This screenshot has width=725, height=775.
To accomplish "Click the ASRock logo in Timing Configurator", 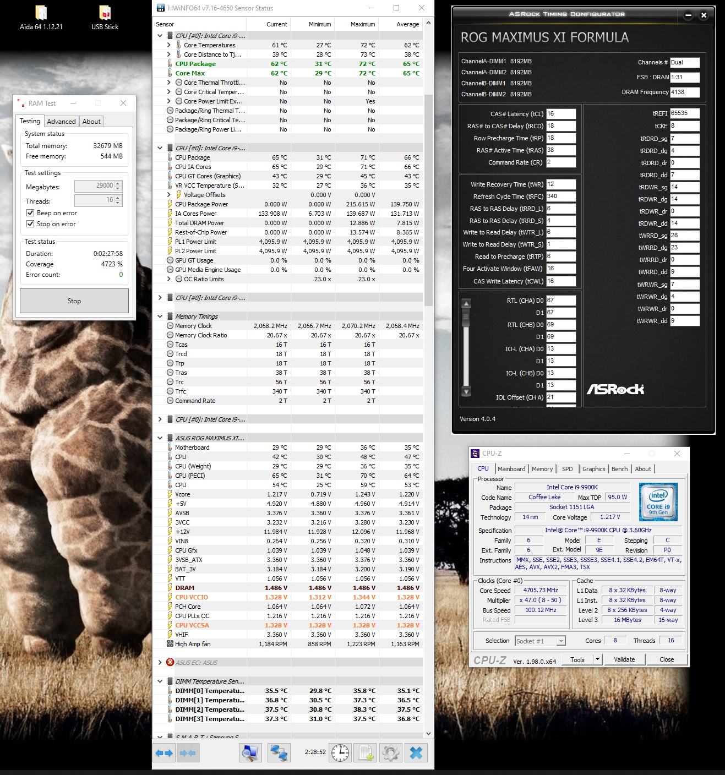I will point(615,390).
